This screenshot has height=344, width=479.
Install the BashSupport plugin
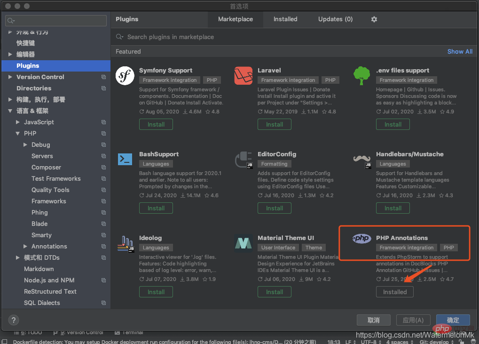coord(156,208)
